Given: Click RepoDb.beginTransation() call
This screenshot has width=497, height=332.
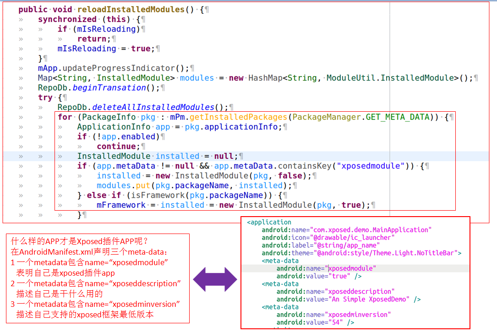Looking at the screenshot, I should coord(99,88).
